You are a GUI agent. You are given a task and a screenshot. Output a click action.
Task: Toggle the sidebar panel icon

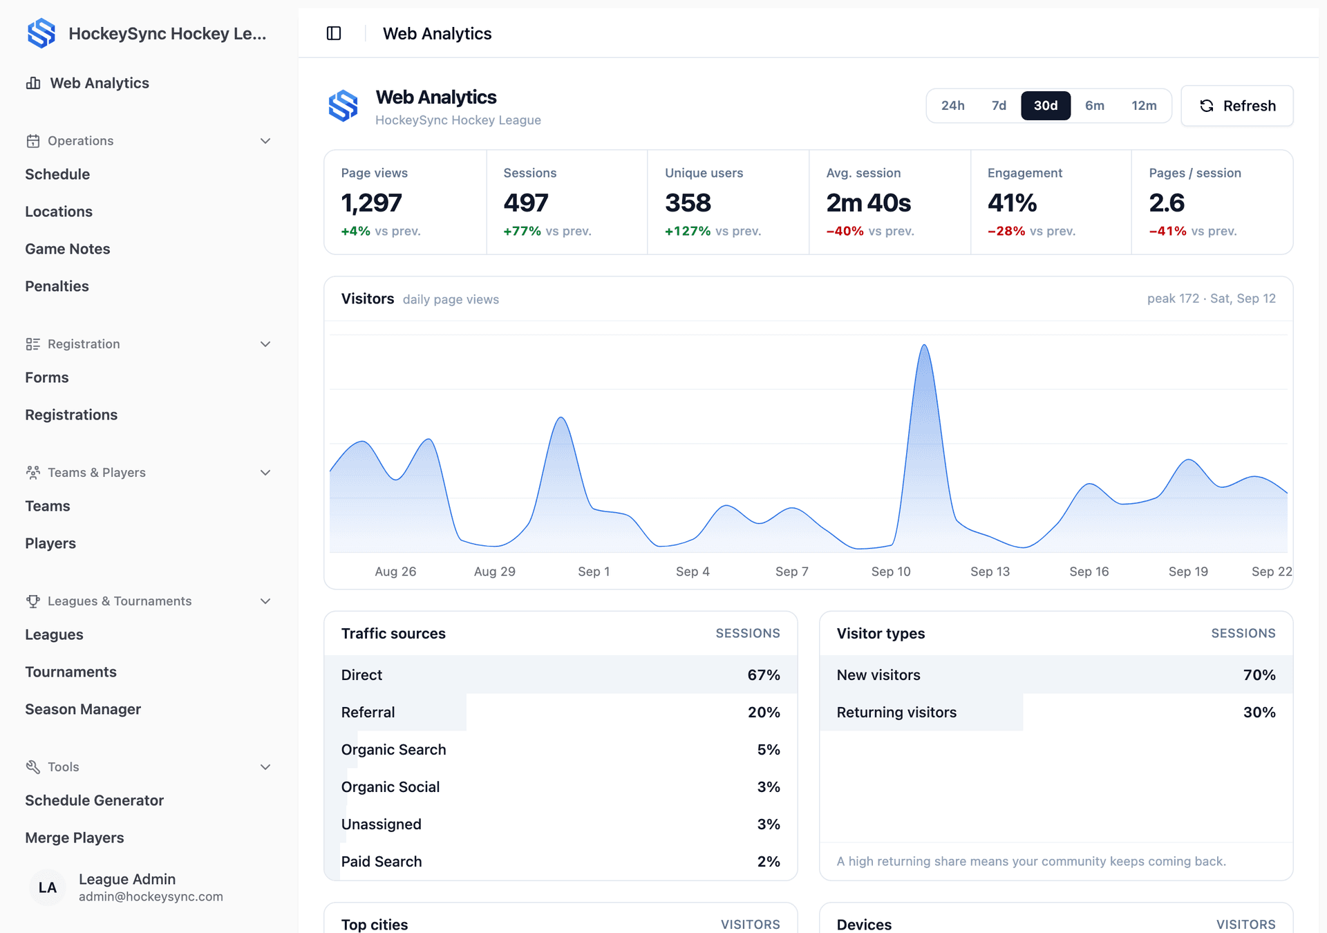coord(334,33)
